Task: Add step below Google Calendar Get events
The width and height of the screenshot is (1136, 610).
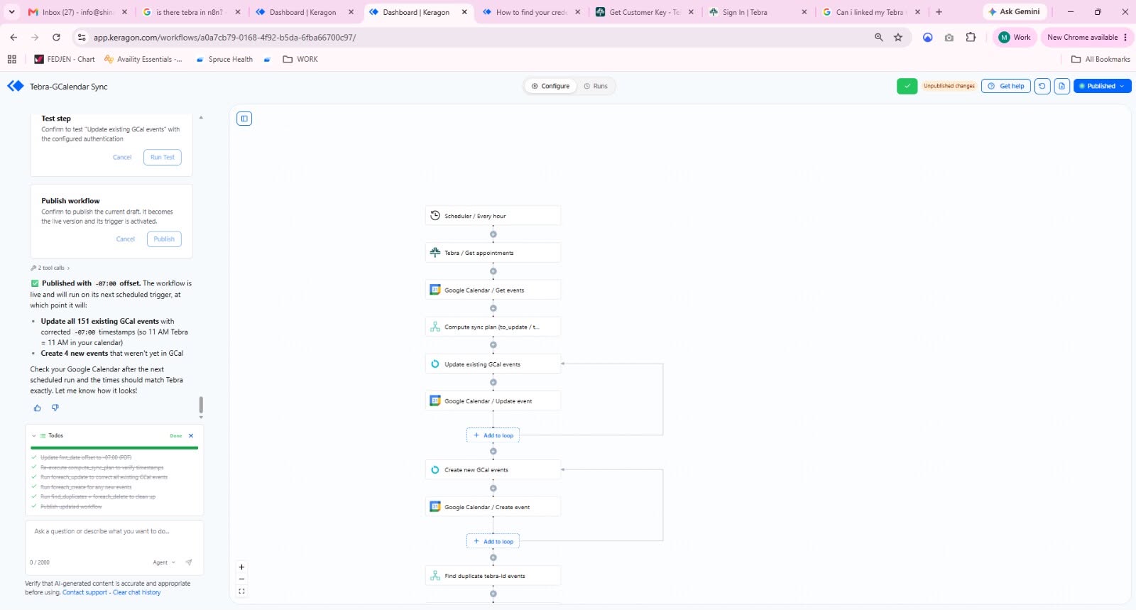Action: (493, 308)
